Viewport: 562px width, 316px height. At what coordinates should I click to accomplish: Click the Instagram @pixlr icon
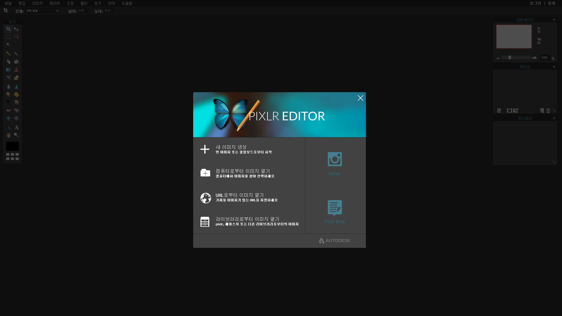pos(335,159)
